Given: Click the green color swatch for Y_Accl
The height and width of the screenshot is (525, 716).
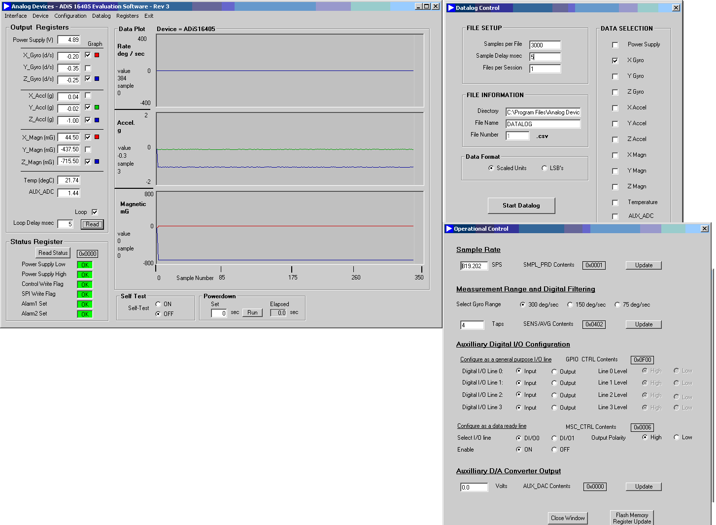Looking at the screenshot, I should [x=97, y=107].
